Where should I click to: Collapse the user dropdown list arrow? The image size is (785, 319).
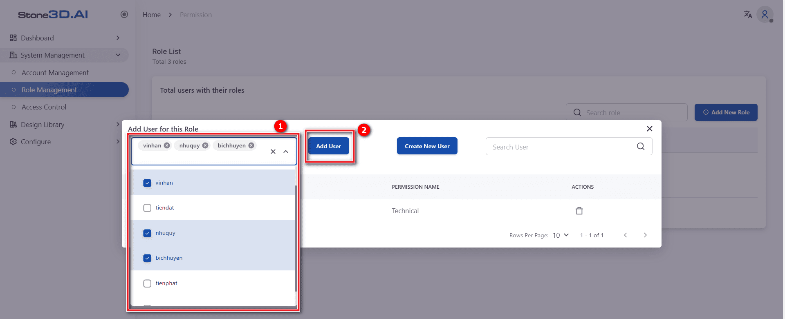click(x=286, y=152)
